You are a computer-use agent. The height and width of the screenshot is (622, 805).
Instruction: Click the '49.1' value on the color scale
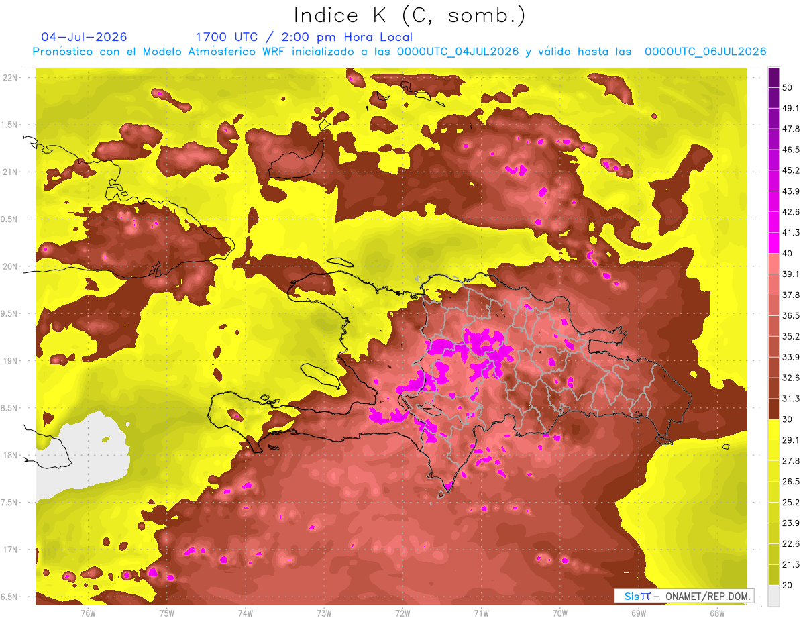coord(791,109)
